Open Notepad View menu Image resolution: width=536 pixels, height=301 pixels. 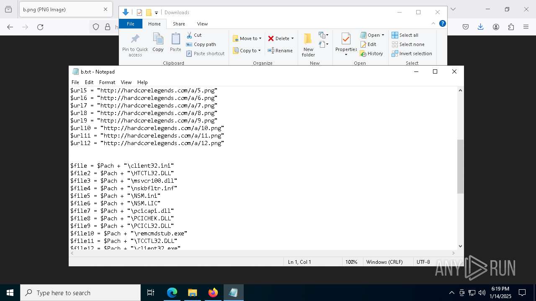[126, 82]
